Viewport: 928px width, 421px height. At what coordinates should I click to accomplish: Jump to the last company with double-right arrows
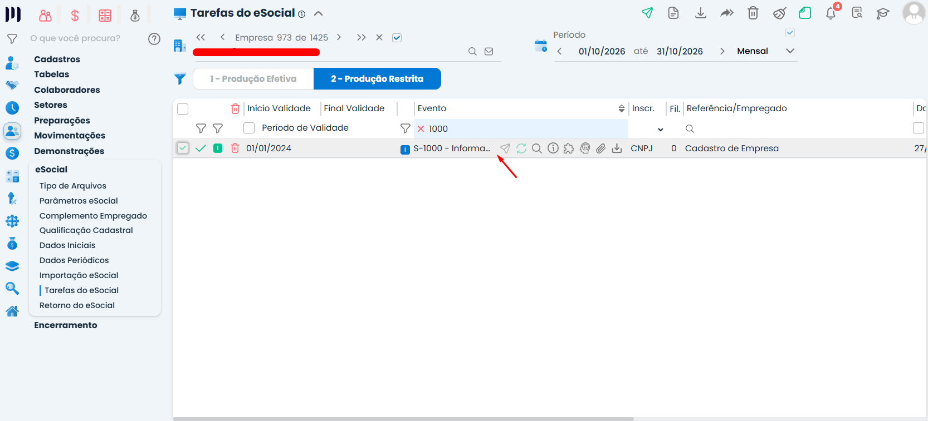point(362,37)
